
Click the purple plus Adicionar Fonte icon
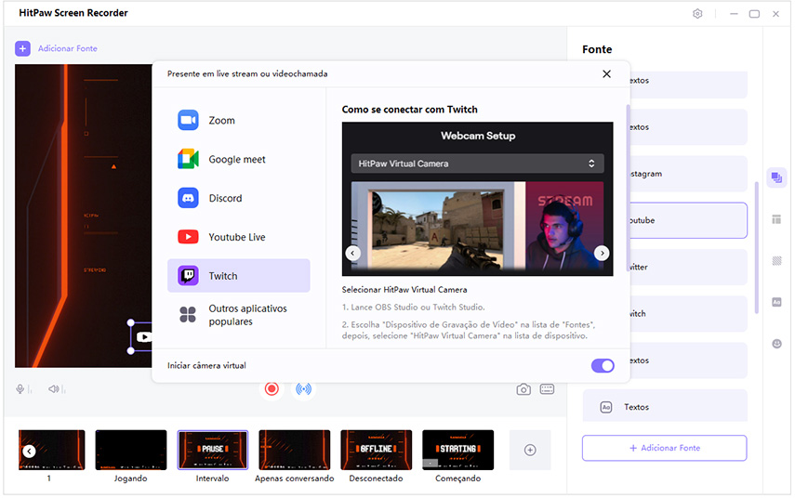click(x=22, y=48)
